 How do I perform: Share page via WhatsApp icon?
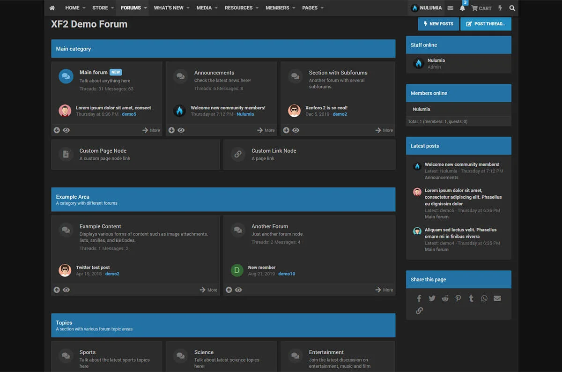(484, 298)
